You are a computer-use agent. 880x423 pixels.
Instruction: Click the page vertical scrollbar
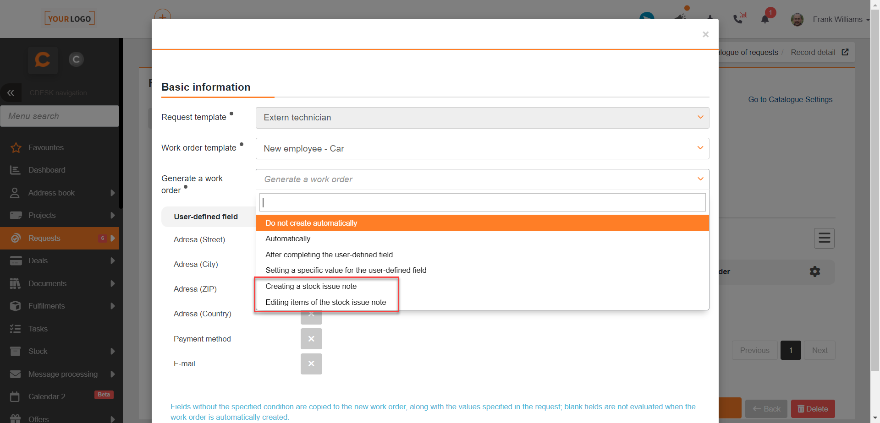[875, 190]
